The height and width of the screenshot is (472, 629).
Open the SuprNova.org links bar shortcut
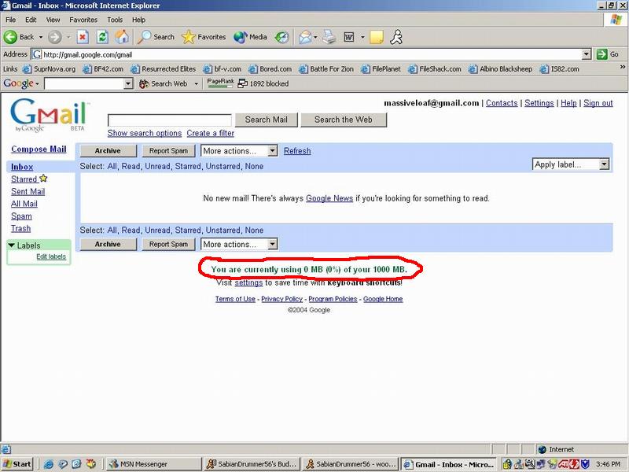50,69
